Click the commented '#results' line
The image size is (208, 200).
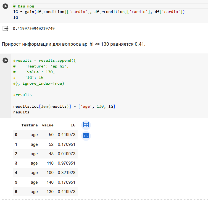pyautogui.click(x=22, y=95)
